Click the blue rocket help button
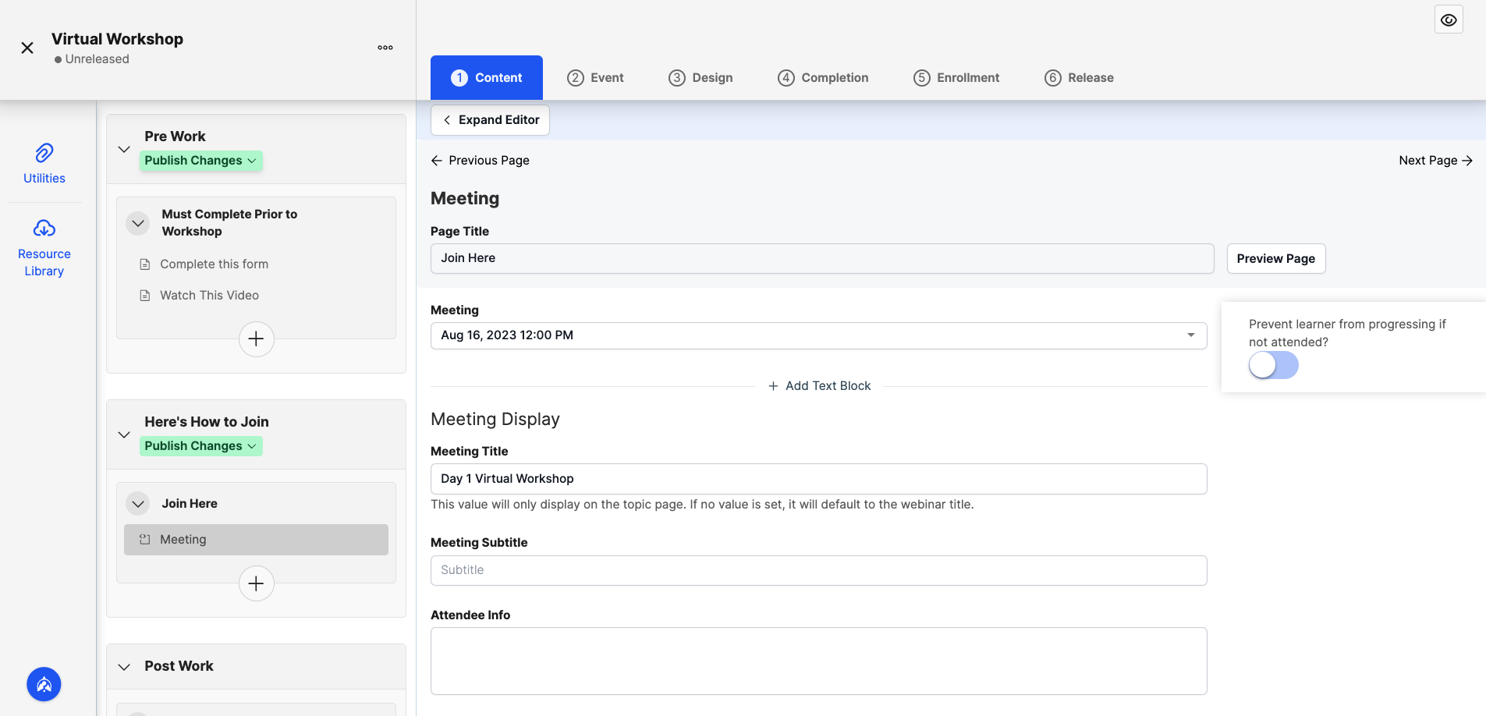 (44, 684)
